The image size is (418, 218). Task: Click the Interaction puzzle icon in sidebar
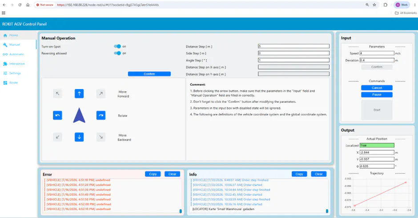5,64
